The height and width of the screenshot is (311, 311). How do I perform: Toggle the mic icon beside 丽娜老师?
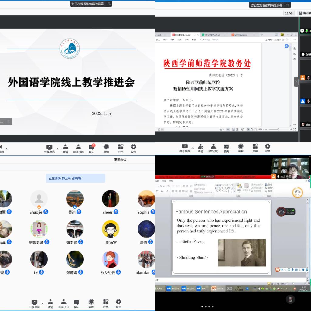(46, 242)
